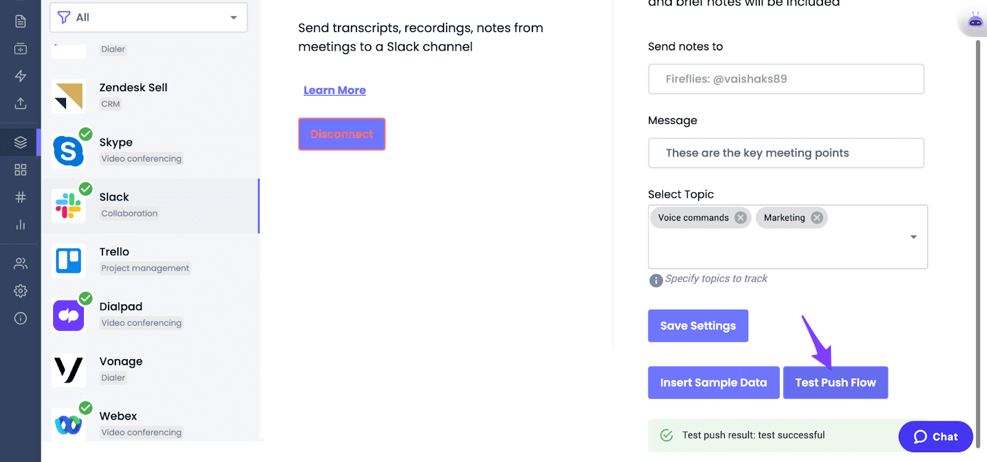Open the Apps grid icon
987x462 pixels.
pyautogui.click(x=20, y=169)
